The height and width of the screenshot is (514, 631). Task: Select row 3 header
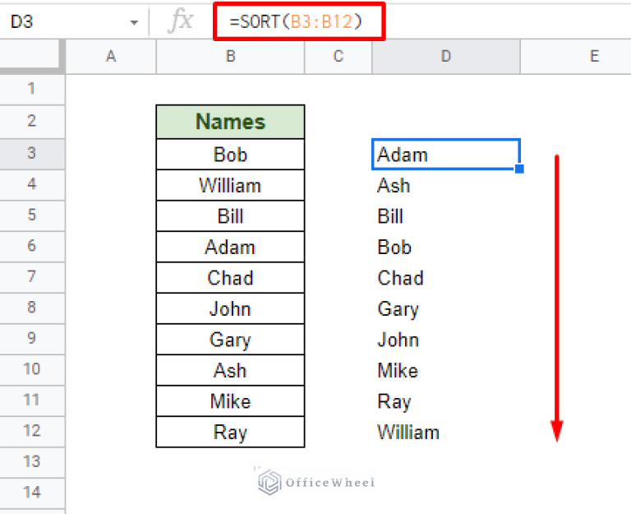tap(32, 154)
